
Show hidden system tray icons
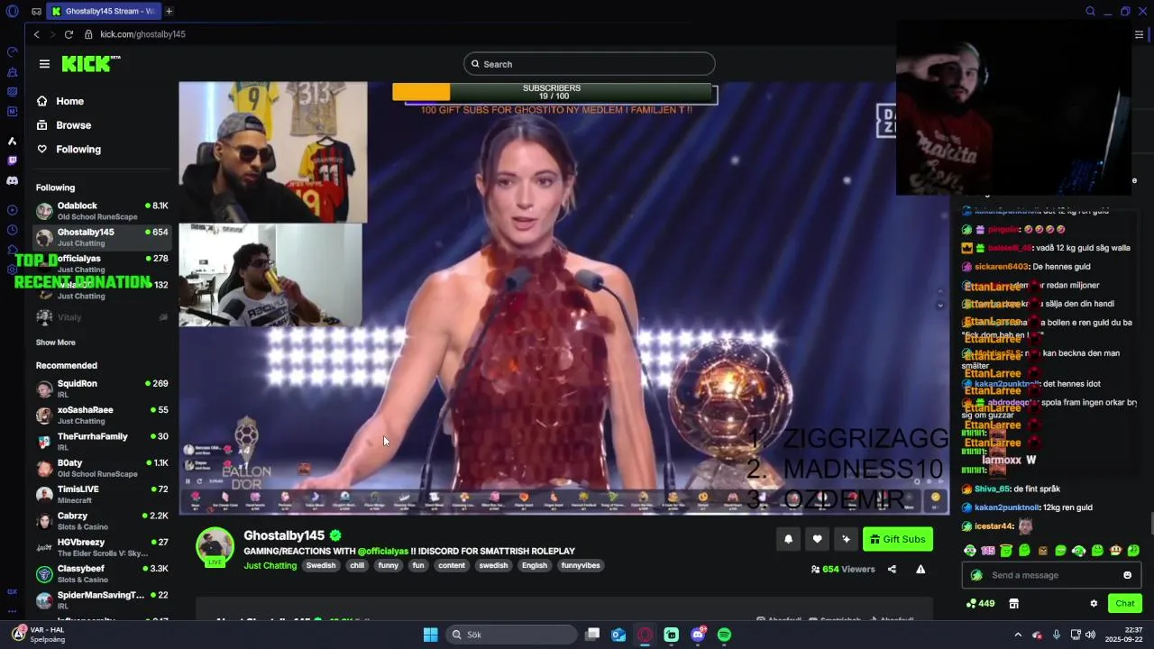coord(1018,635)
